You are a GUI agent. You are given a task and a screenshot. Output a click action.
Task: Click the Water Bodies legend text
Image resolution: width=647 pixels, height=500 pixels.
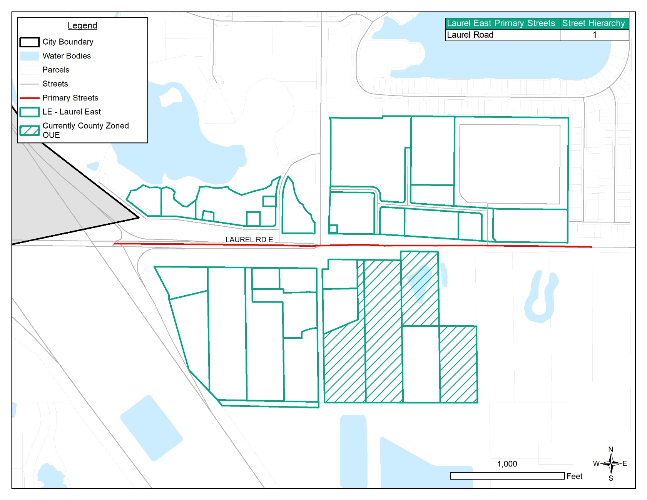pos(67,56)
